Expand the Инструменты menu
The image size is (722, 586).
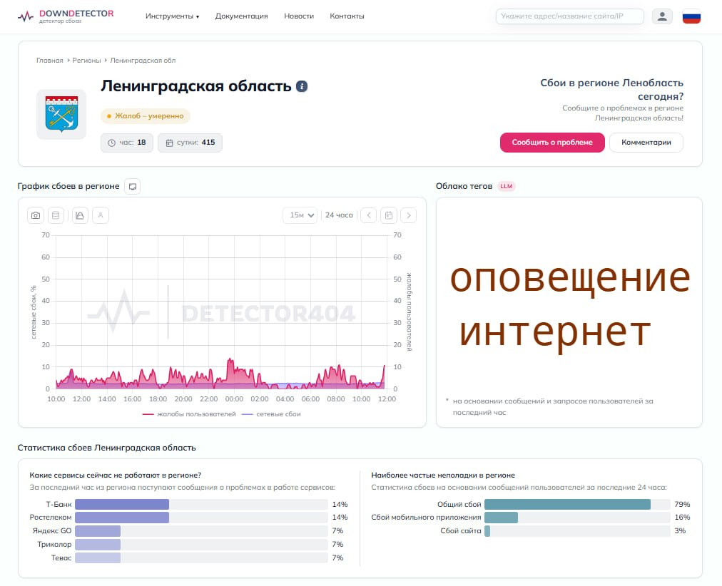pyautogui.click(x=172, y=16)
